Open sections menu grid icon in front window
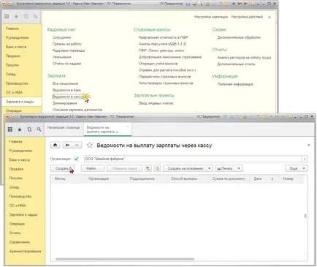Image resolution: width=317 pixels, height=267 pixels. (10, 129)
